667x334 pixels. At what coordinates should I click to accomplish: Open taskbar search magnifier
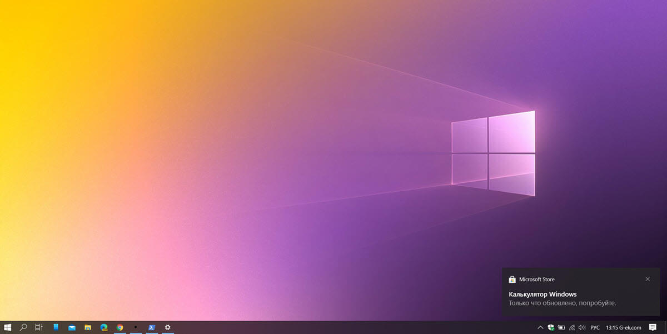[x=23, y=327]
